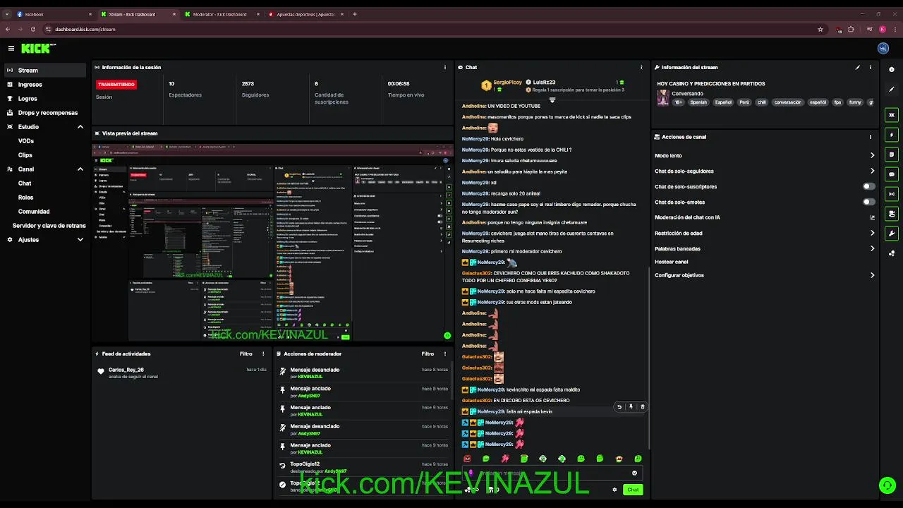This screenshot has width=903, height=508.
Task: Switch to the Facebook browser tab
Action: click(53, 14)
